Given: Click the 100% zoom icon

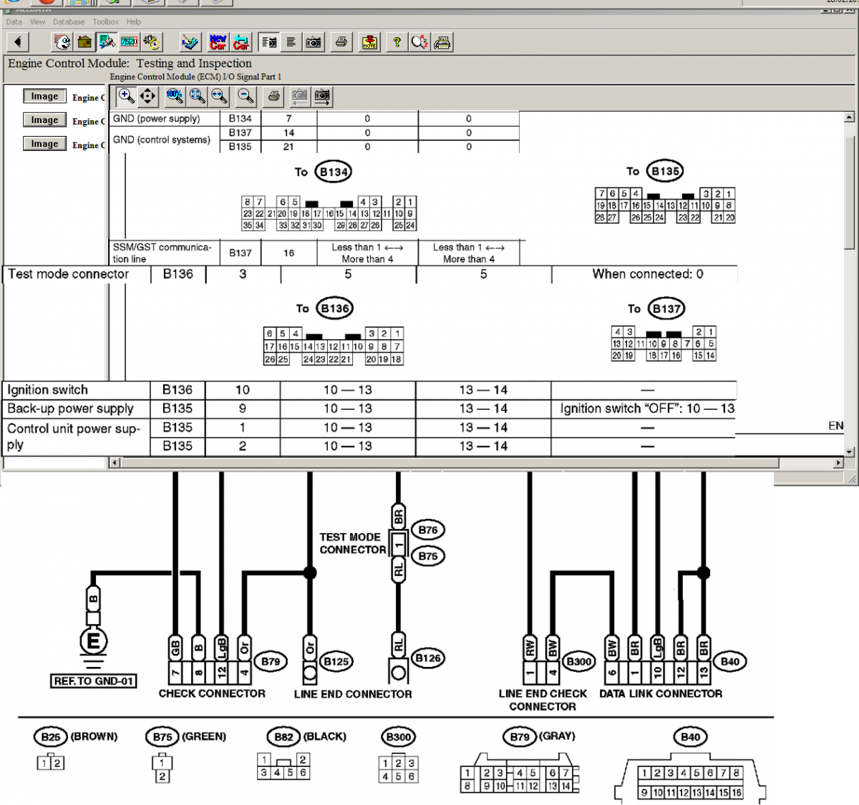Looking at the screenshot, I should (x=175, y=96).
